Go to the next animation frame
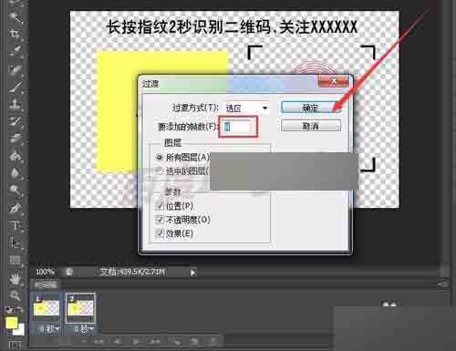456x351 pixels. coord(156,342)
